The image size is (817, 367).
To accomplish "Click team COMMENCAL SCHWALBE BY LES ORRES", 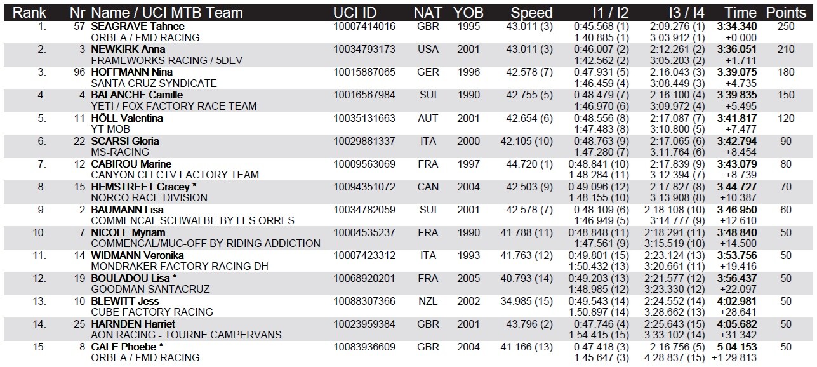I will [x=193, y=220].
